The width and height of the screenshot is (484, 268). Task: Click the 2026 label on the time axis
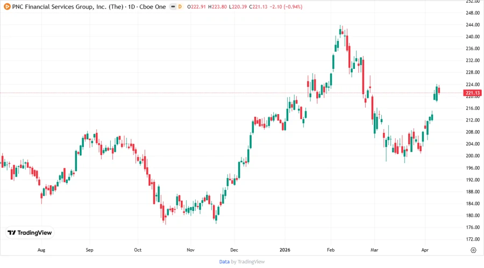pos(285,250)
